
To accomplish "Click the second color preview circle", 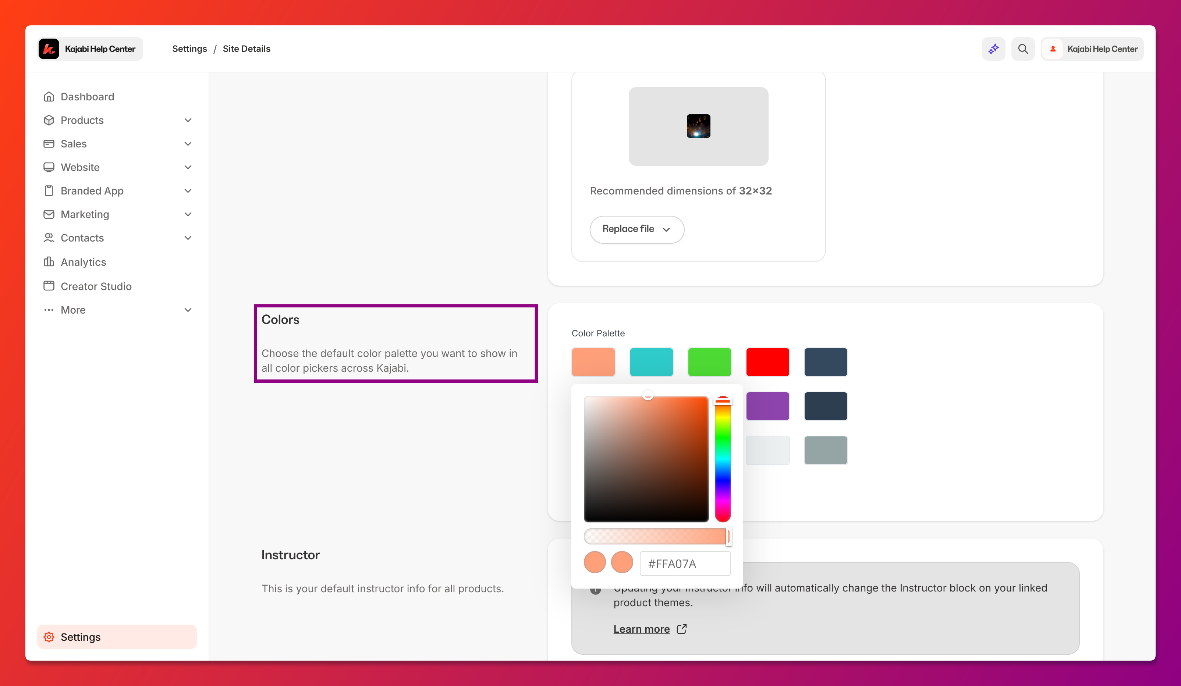I will coord(622,562).
